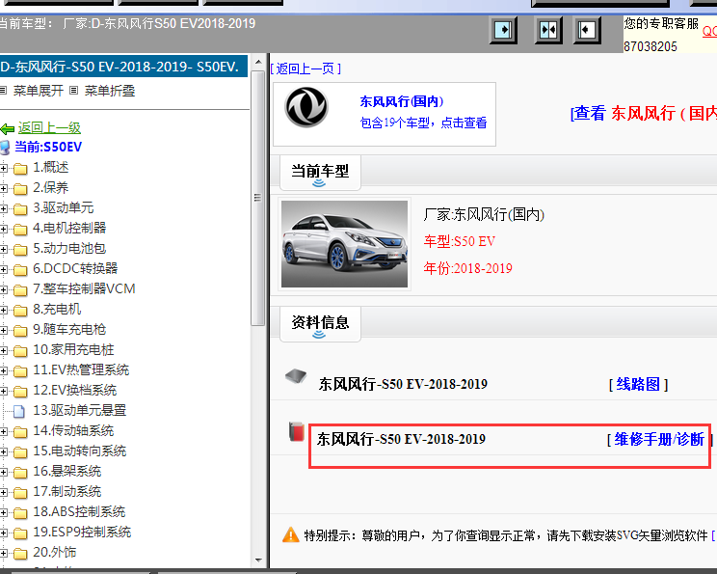The image size is (717, 574).
Task: Click 当前:S50EV current node label
Action: coord(48,147)
